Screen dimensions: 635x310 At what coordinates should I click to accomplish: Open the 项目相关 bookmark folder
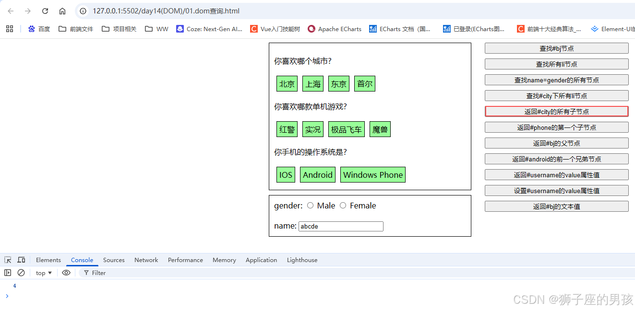pos(119,29)
